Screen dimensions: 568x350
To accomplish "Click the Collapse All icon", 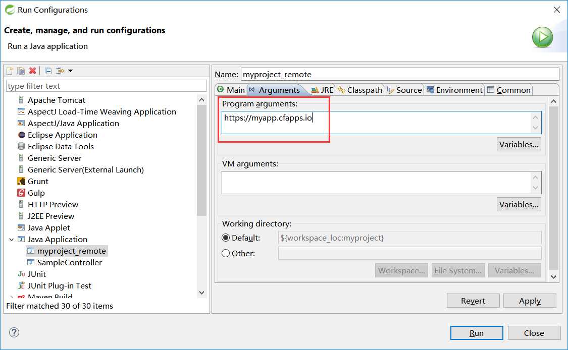I will [x=48, y=71].
